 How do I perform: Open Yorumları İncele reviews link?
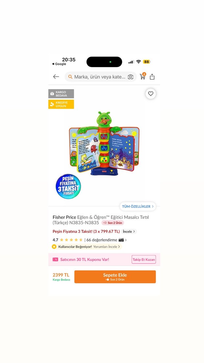[x=107, y=247]
